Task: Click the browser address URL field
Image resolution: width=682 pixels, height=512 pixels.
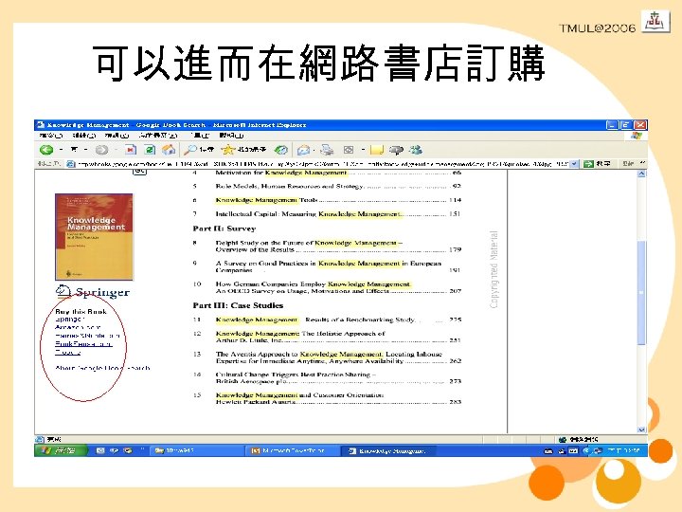Action: [322, 164]
